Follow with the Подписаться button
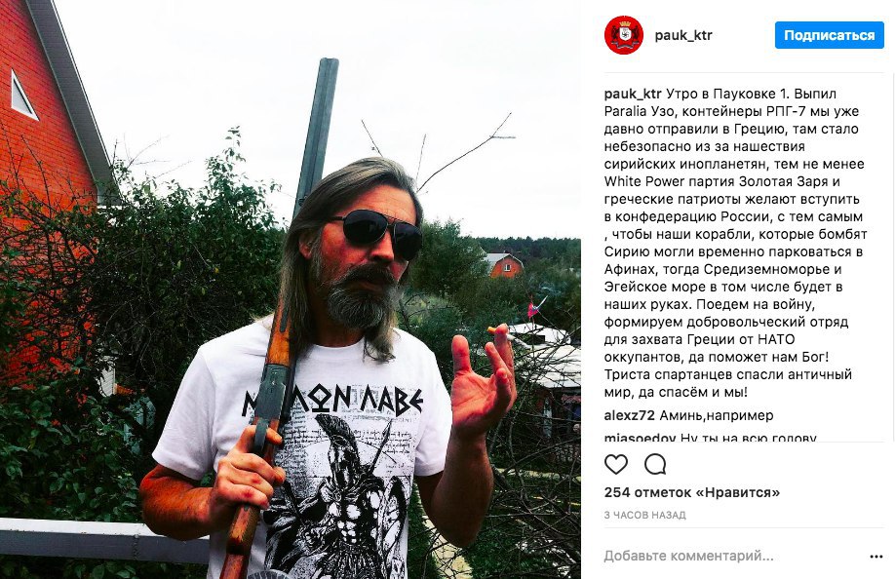Screen dimensions: 895x579 [x=830, y=35]
